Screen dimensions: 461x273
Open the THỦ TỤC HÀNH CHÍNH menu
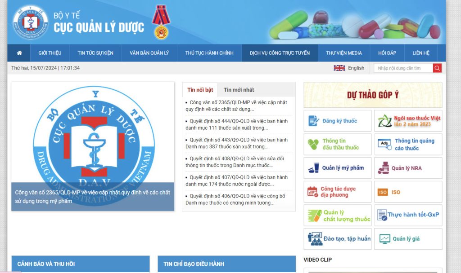coord(209,53)
